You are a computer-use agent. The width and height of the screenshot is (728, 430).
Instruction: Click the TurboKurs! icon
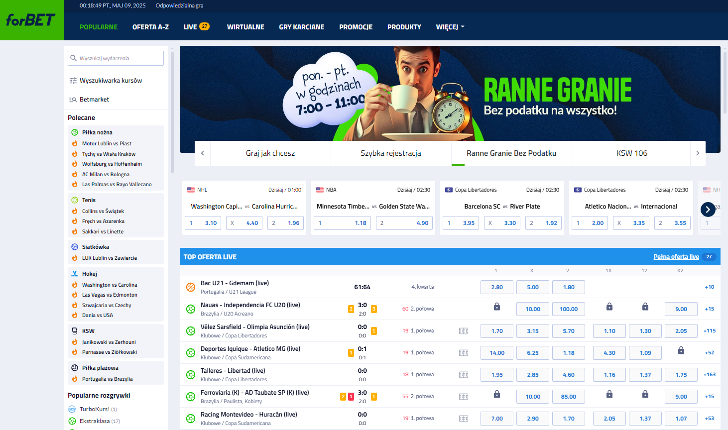coord(72,409)
